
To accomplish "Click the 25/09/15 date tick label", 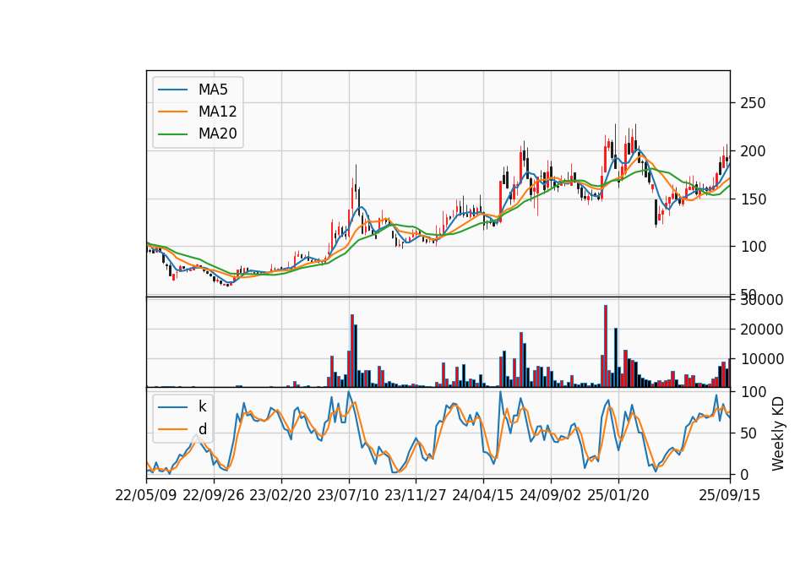I will (x=730, y=495).
